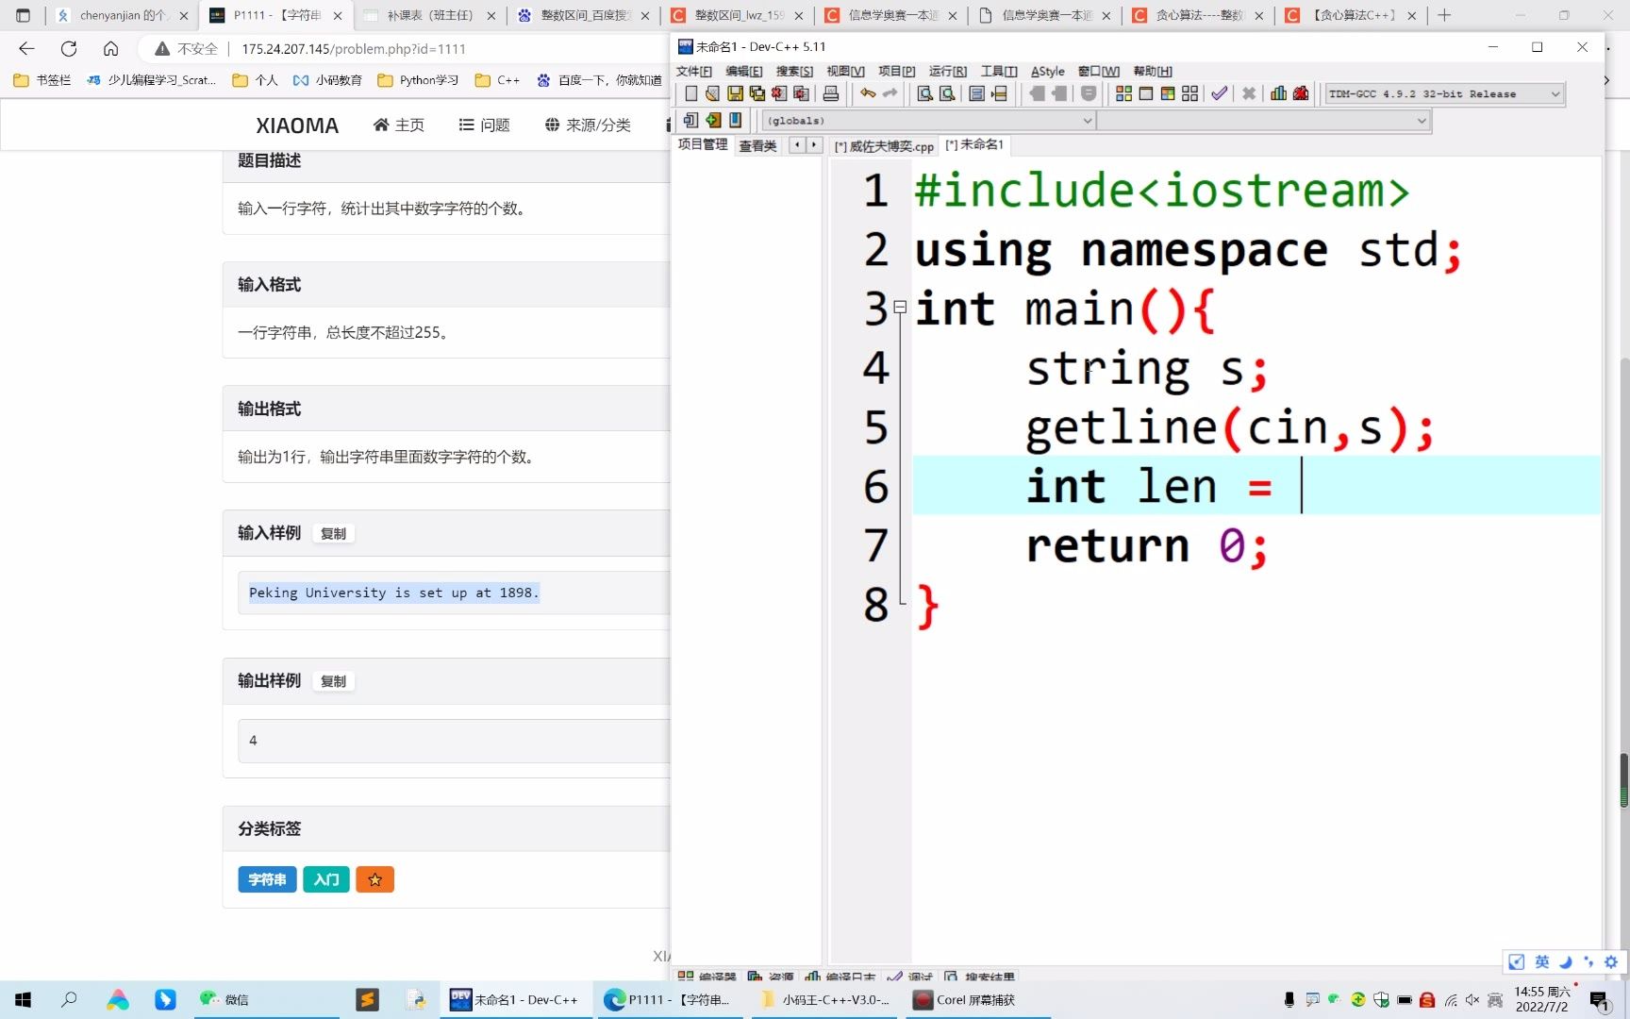
Task: Click the Unindent icon in Dev-C++ toolbar
Action: 1059,93
